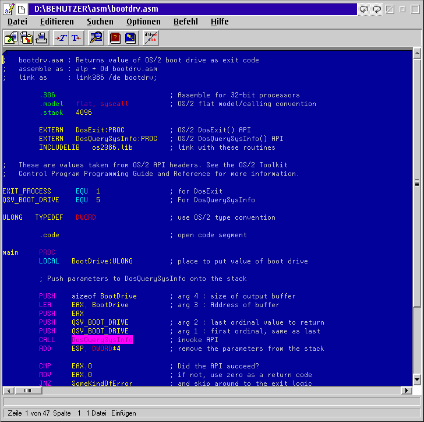This screenshot has width=424, height=422.
Task: Open the Editieren menu
Action: point(57,22)
